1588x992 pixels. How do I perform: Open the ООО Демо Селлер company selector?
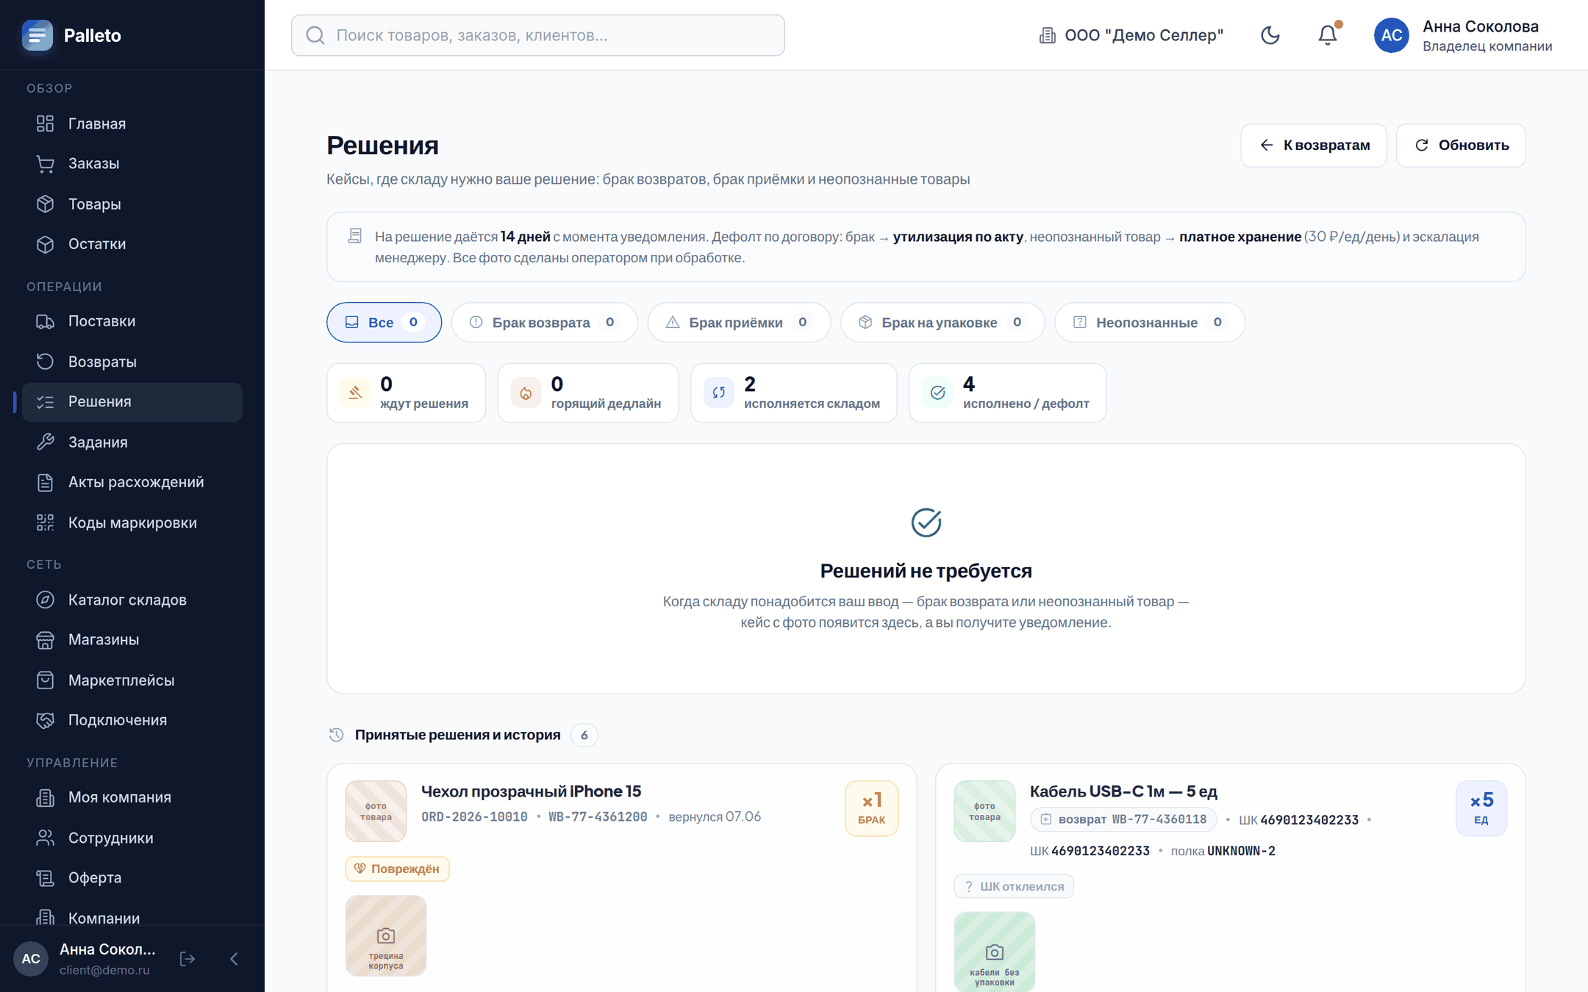pyautogui.click(x=1130, y=35)
